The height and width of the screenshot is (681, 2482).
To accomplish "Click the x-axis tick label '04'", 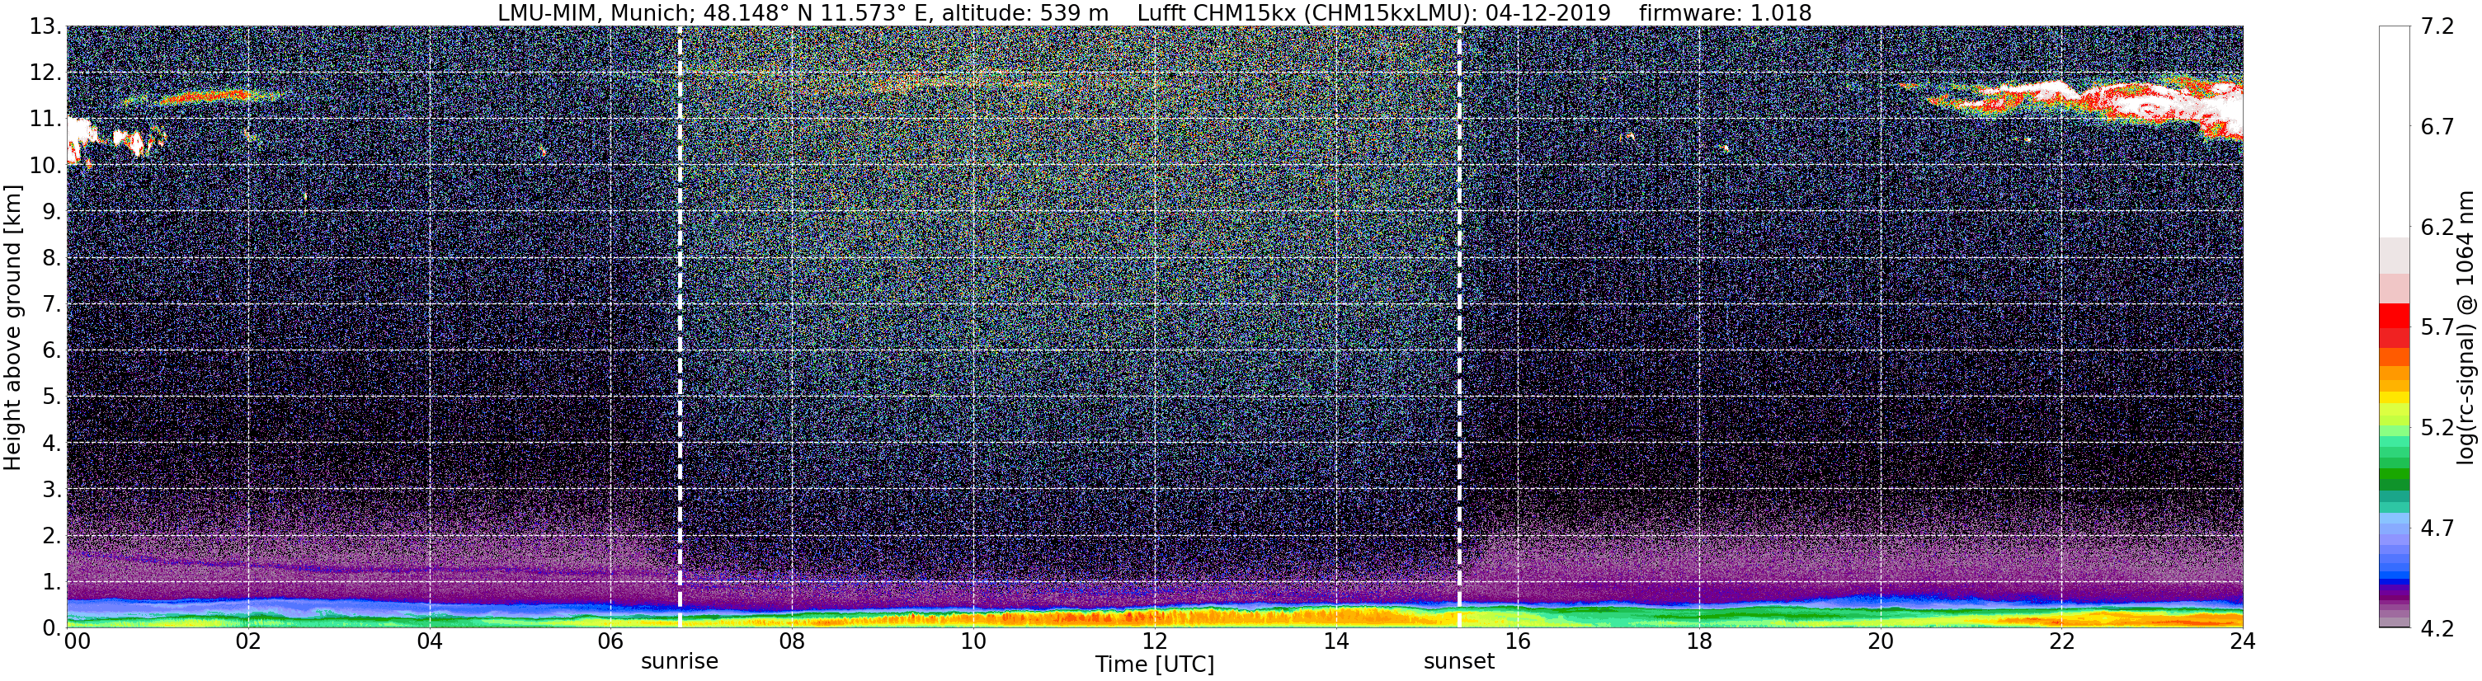I will pyautogui.click(x=430, y=641).
